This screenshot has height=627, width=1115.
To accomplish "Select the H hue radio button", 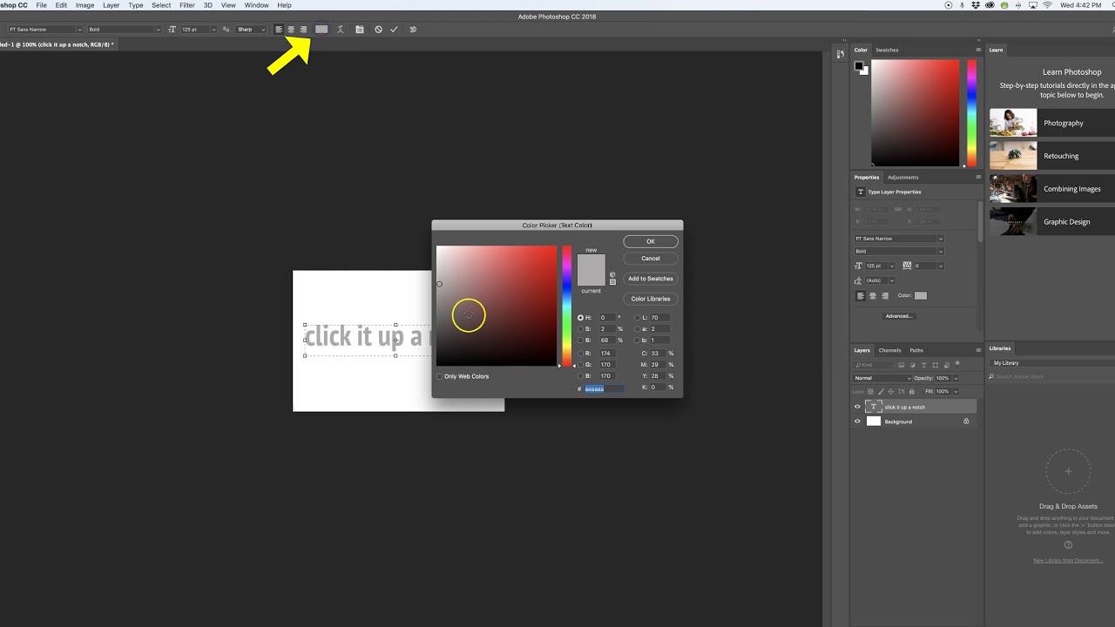I will click(580, 318).
